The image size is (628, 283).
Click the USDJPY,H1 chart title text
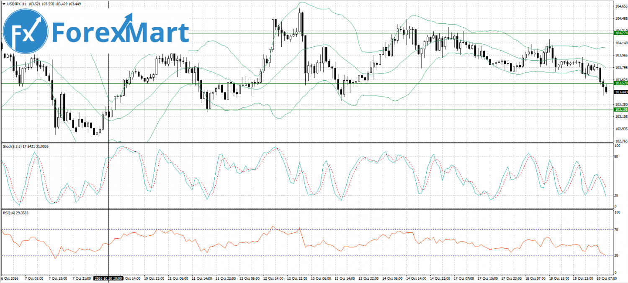pos(16,4)
